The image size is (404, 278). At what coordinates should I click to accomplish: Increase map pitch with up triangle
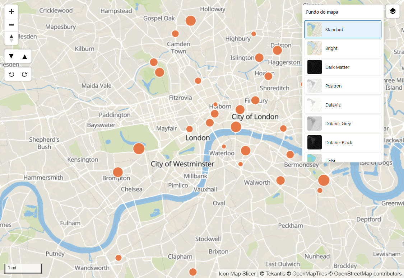pyautogui.click(x=25, y=56)
